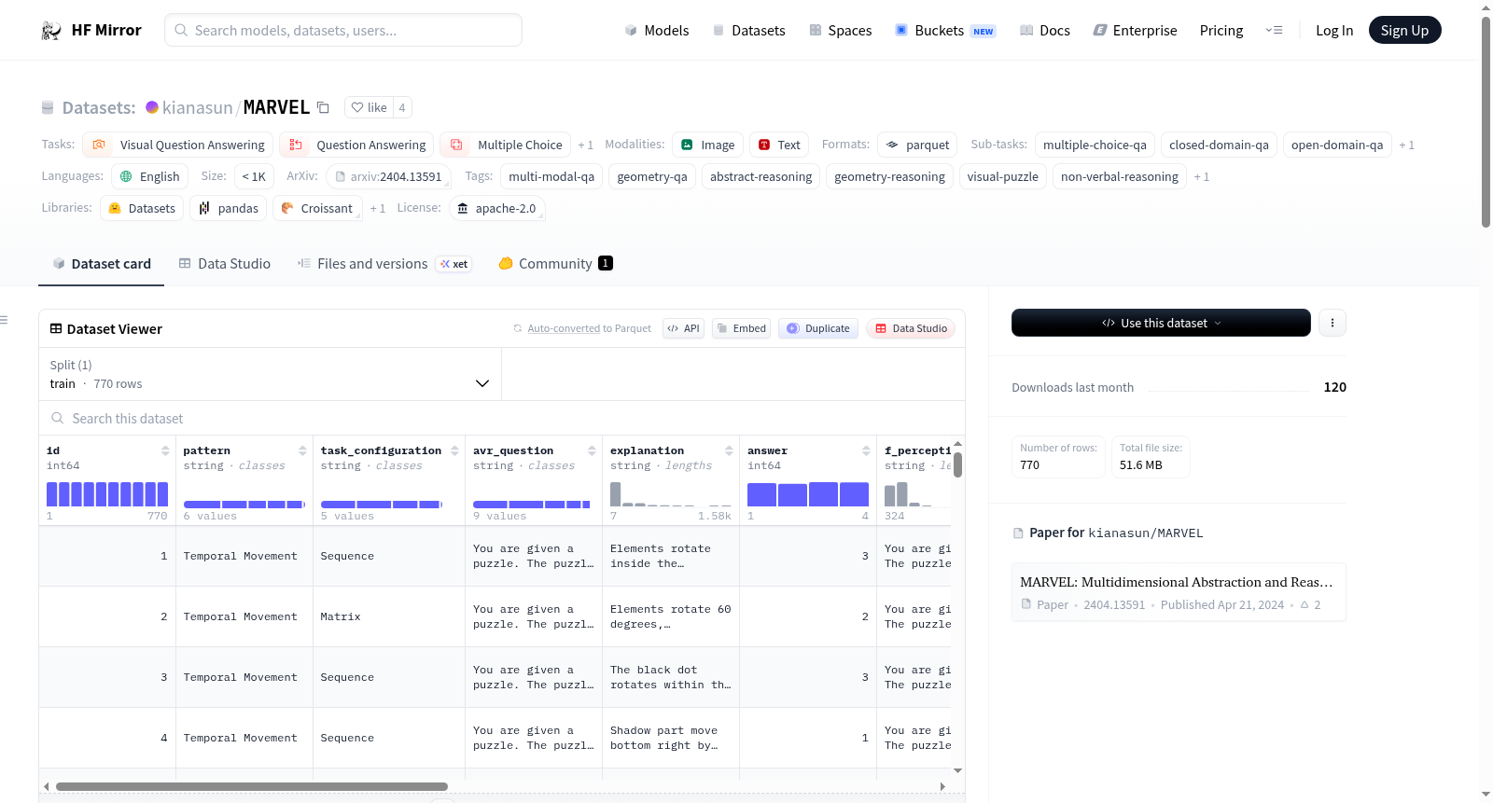Click the upvote icon on the paper card
1493x803 pixels.
[x=1305, y=605]
